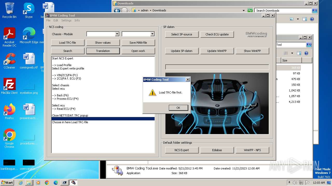Image resolution: width=332 pixels, height=186 pixels.
Task: Click the BMW Coding Tool title bar icon
Action: [x=47, y=16]
